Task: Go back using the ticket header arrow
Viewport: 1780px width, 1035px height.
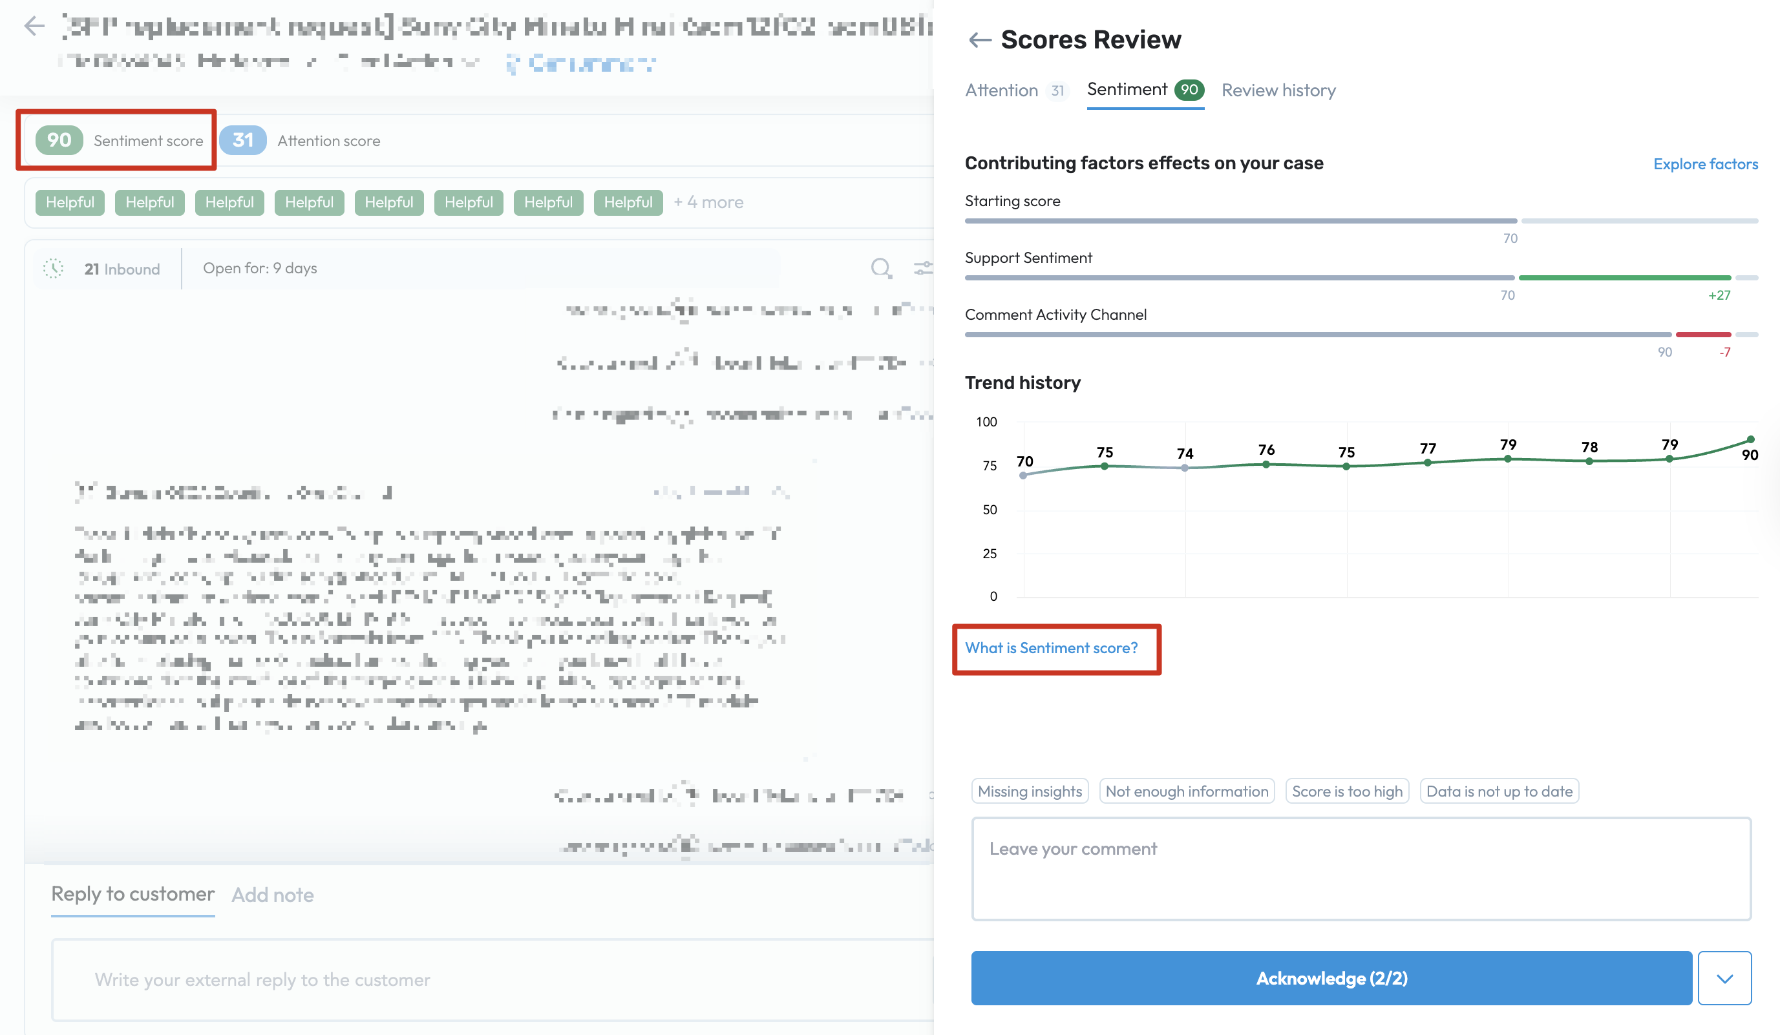Action: (x=34, y=26)
